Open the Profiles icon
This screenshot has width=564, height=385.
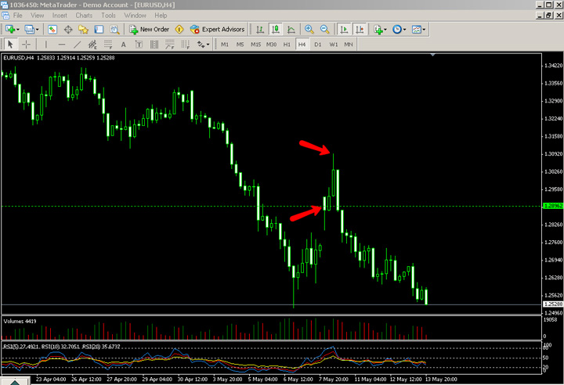pyautogui.click(x=29, y=29)
